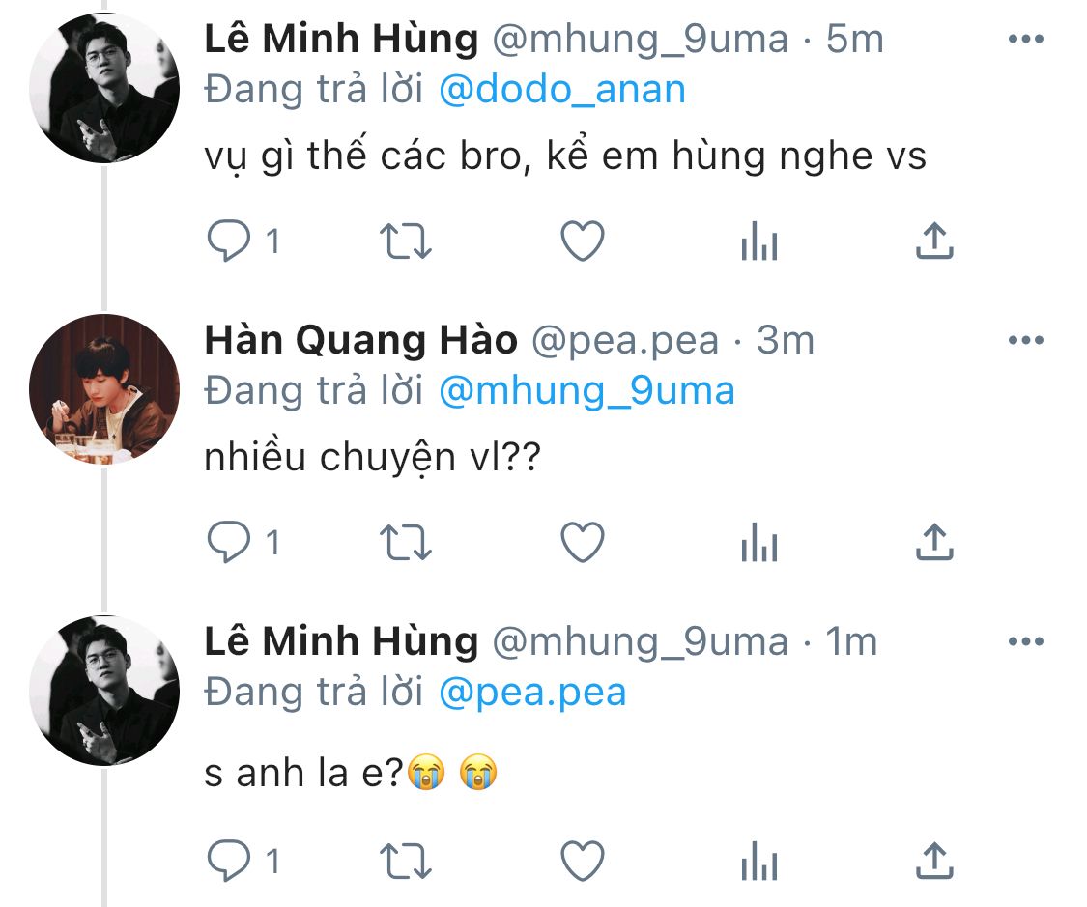Open more options for the first tweet
This screenshot has width=1087, height=907.
pyautogui.click(x=1025, y=40)
